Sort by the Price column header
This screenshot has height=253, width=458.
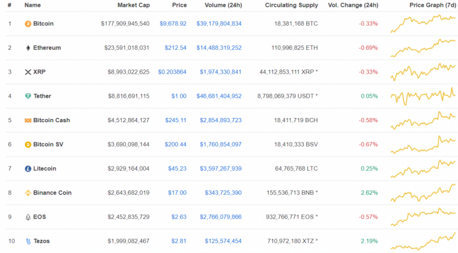click(180, 6)
